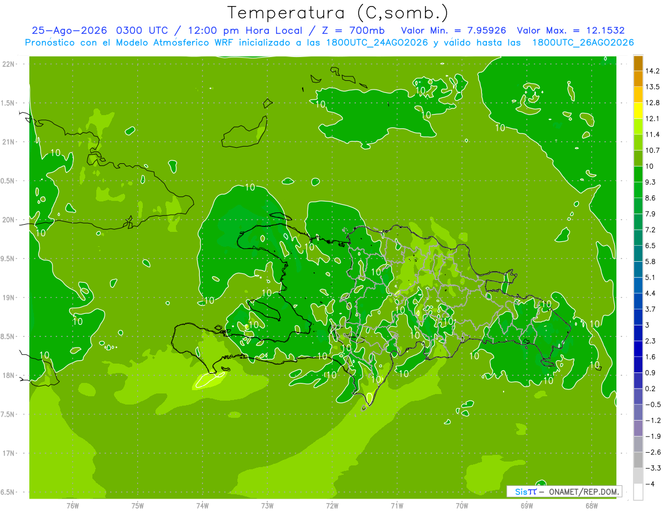Select the lime swatch between 11.4 and 10.7
Screen dimensions: 664x513
tap(638, 142)
